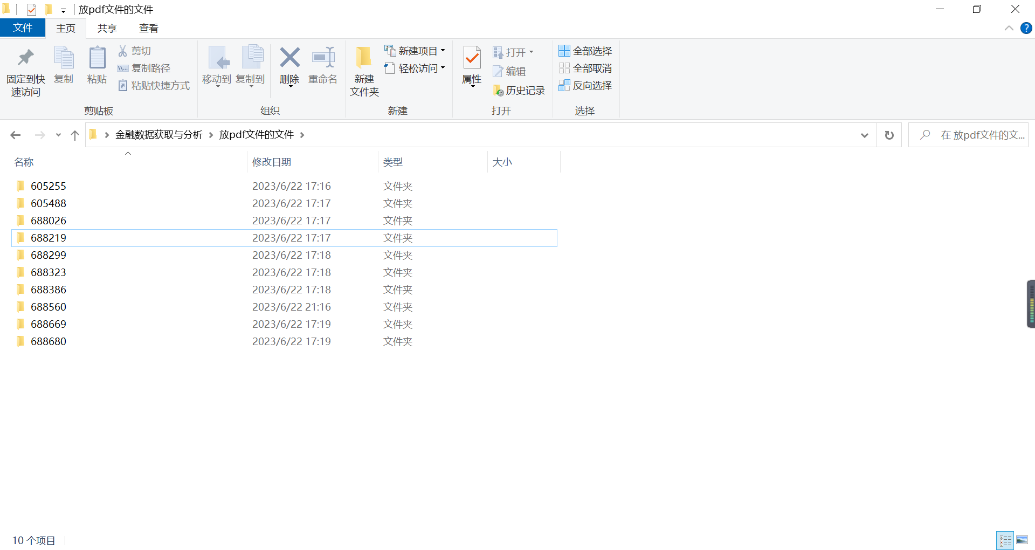Screen dimensions: 1035x550
Task: Switch to the Share (共享) tab
Action: (x=107, y=28)
